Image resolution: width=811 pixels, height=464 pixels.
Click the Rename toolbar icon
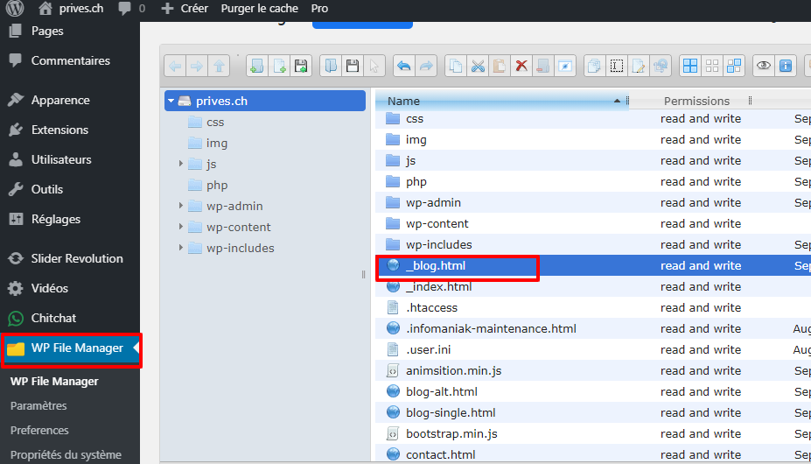coord(617,66)
